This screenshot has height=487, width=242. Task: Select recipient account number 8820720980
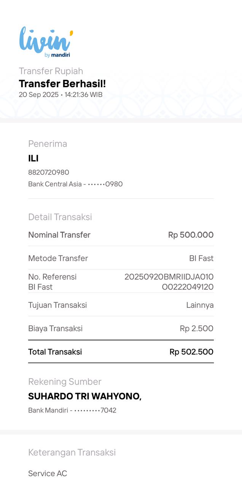point(49,172)
